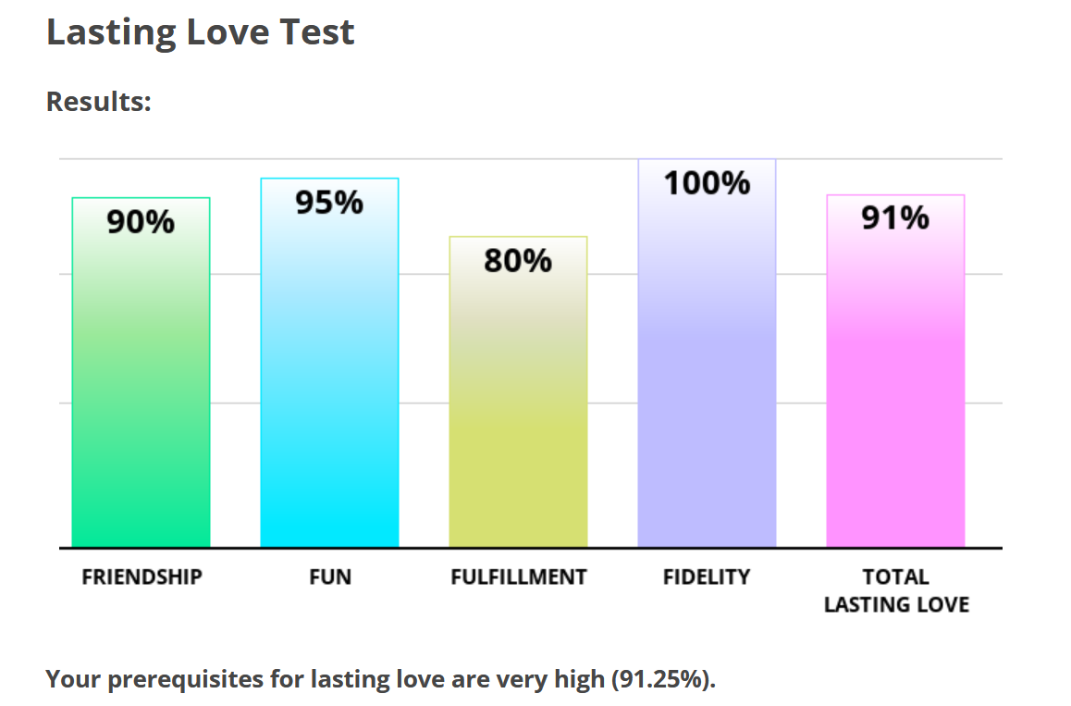Image resolution: width=1071 pixels, height=706 pixels.
Task: Select the 100% value label
Action: (707, 183)
